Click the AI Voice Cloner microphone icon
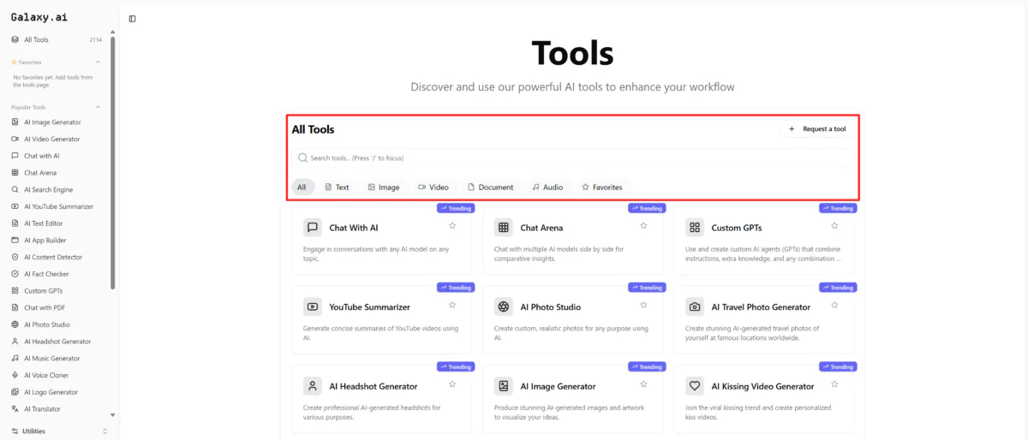 tap(15, 375)
